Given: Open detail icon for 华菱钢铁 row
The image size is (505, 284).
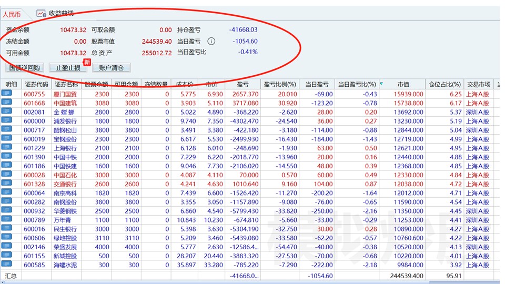Looking at the screenshot, I should (6, 210).
